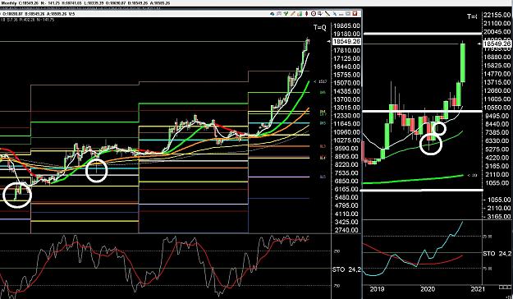Minimize the left chart window
Viewport: 513px width, 299px height.
click(341, 14)
